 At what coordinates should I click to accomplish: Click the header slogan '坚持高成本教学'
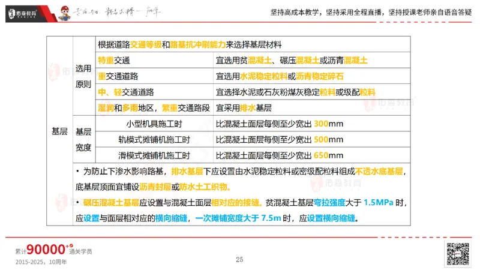(x=294, y=12)
